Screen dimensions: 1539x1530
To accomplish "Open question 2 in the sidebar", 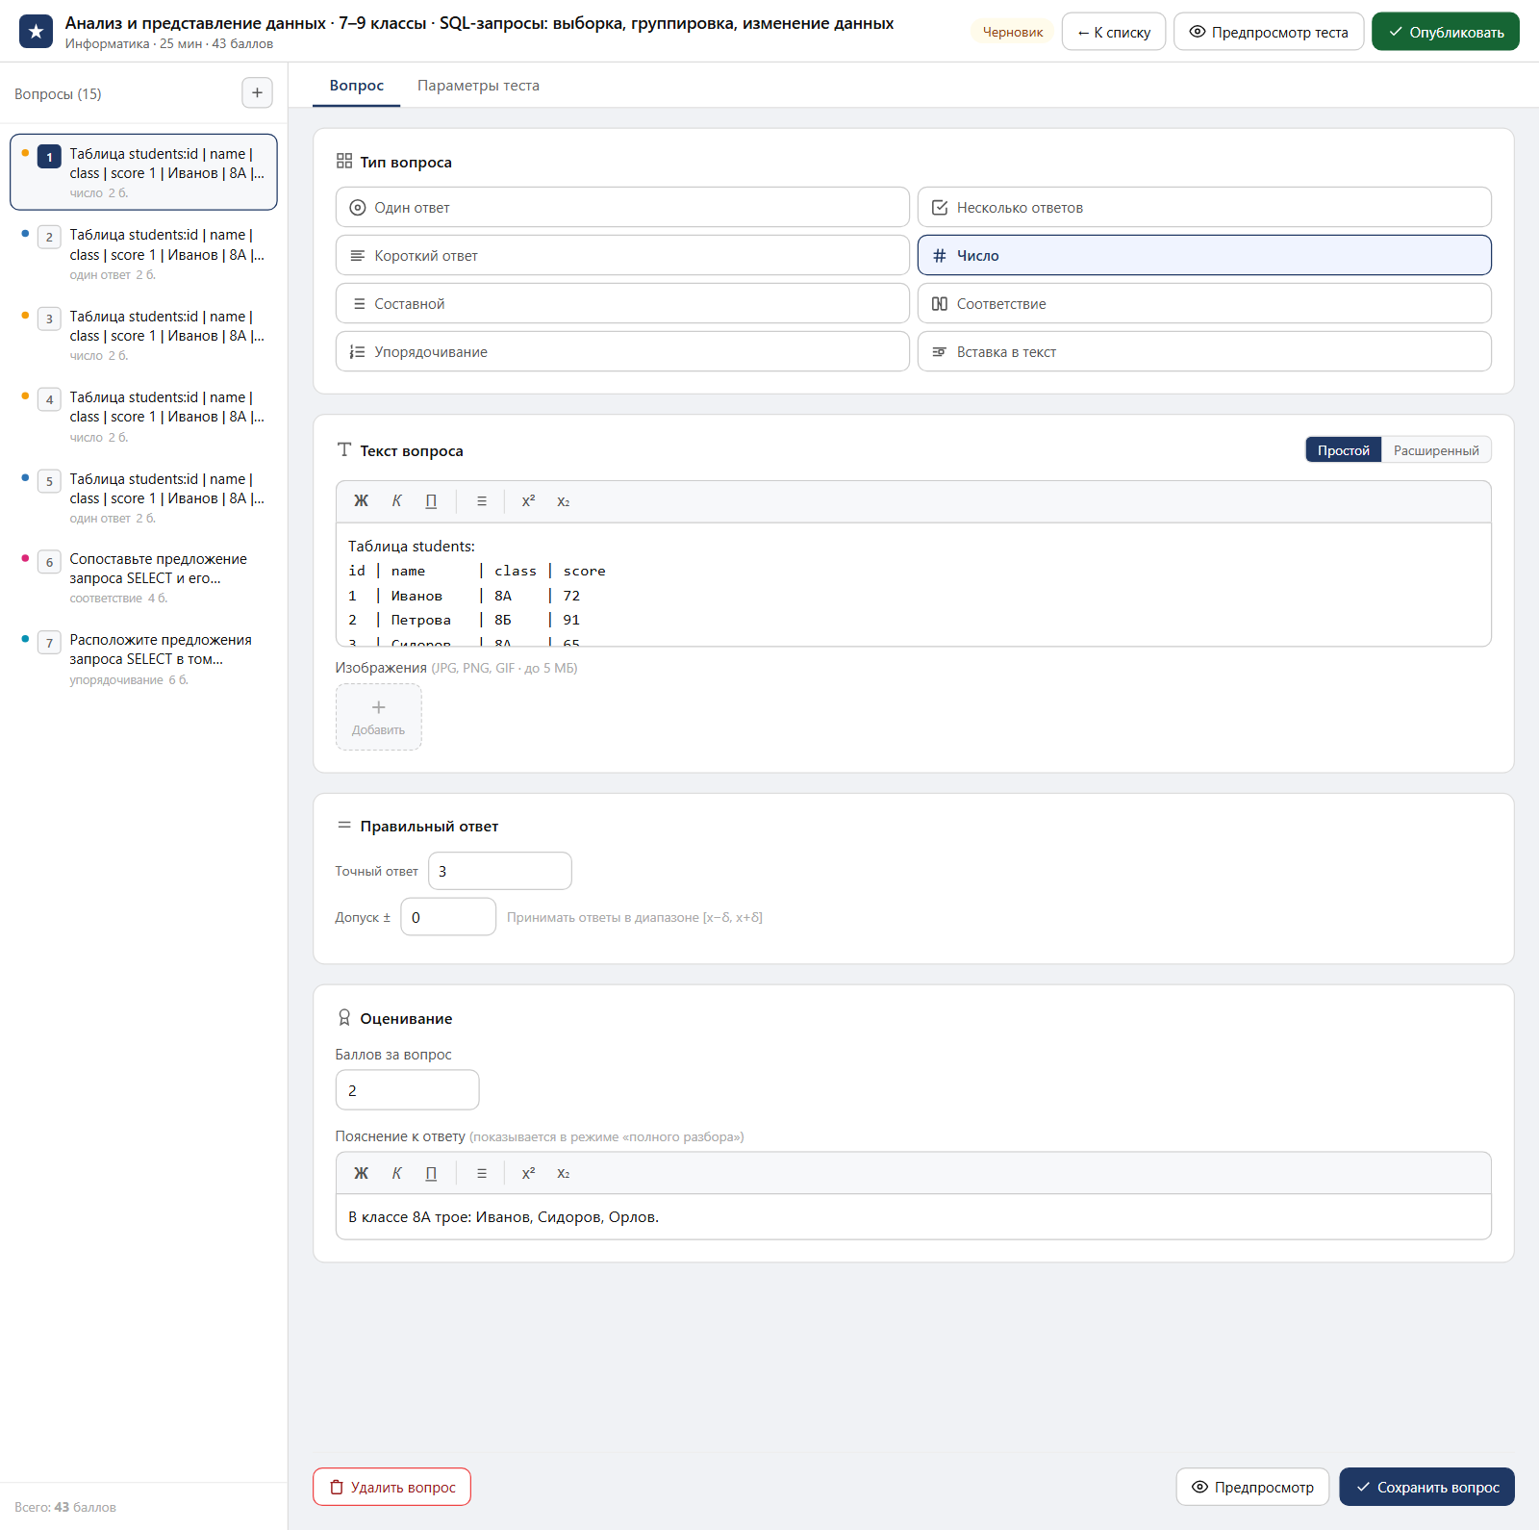I will click(143, 254).
